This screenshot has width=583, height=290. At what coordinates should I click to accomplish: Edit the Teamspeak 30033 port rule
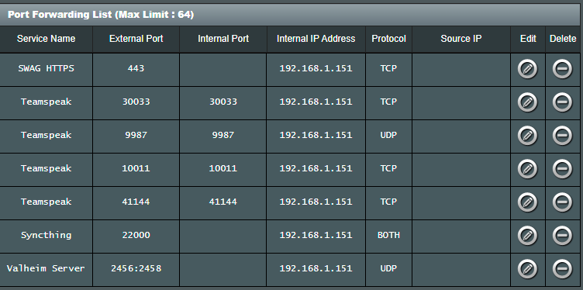(x=527, y=102)
